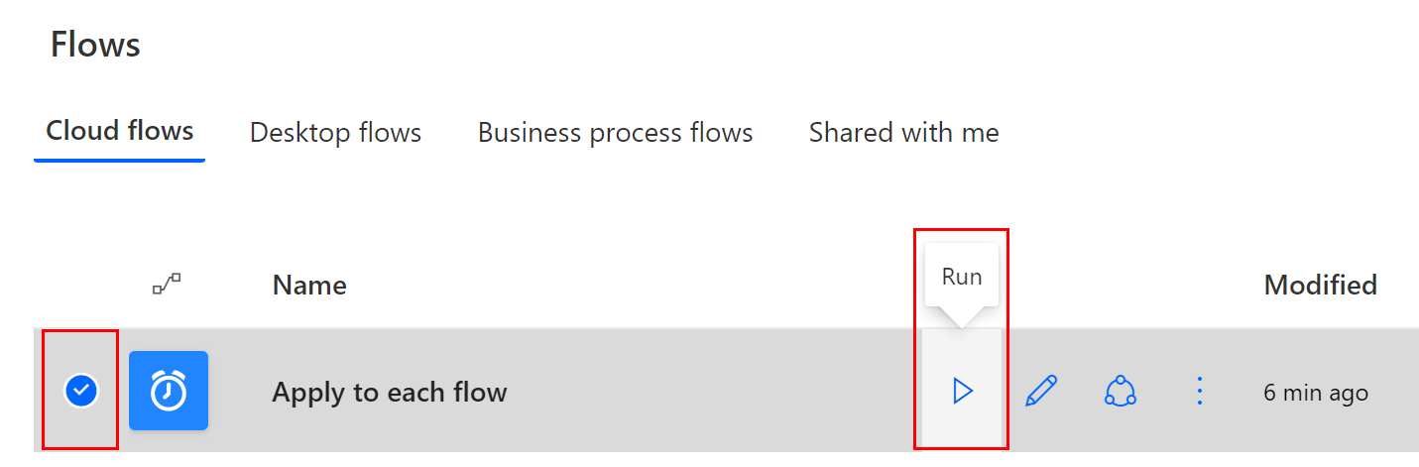This screenshot has height=467, width=1419.
Task: Select the Shared with me tab
Action: coord(904,133)
